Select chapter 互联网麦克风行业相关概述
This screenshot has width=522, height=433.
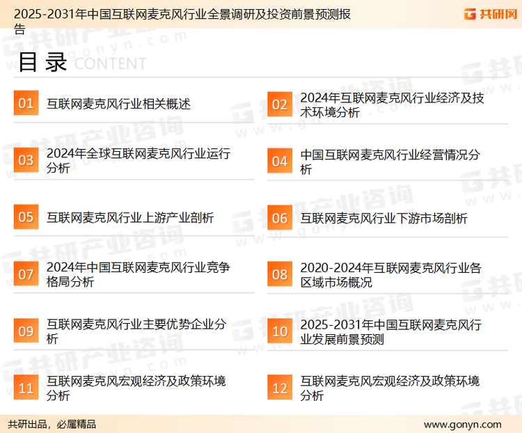(118, 104)
